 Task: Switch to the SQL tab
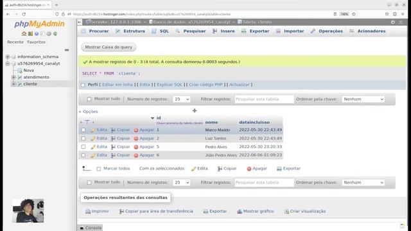point(160,31)
